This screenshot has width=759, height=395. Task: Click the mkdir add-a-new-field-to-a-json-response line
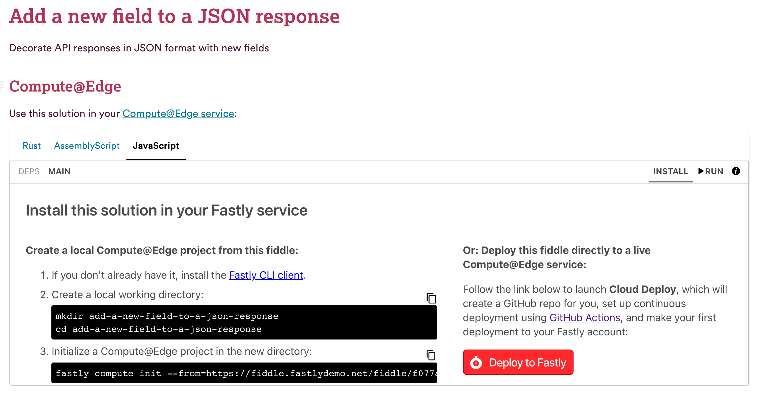[x=167, y=316]
